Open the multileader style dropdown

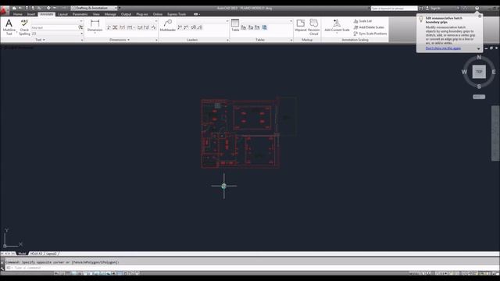point(227,21)
